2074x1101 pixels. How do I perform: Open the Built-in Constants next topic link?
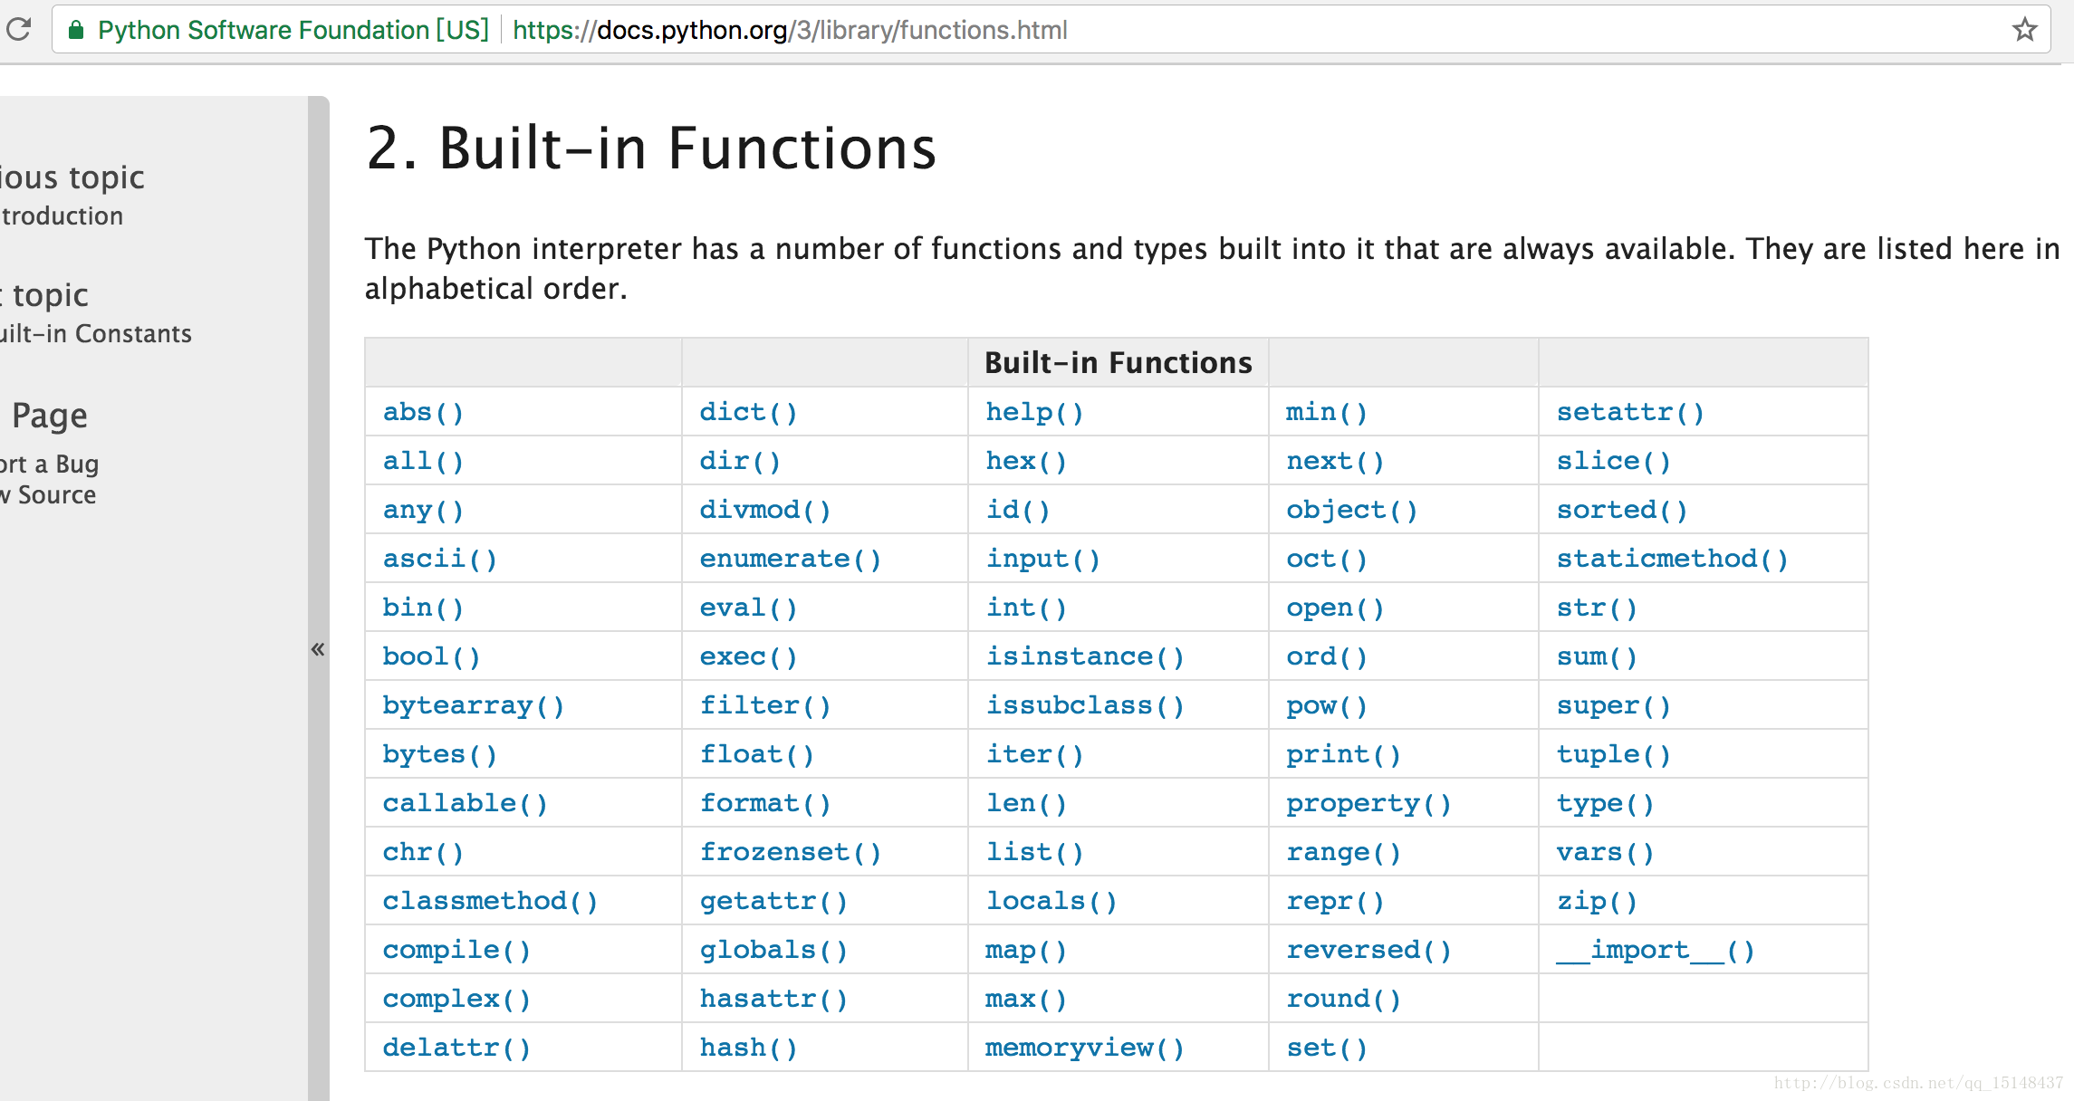[96, 334]
